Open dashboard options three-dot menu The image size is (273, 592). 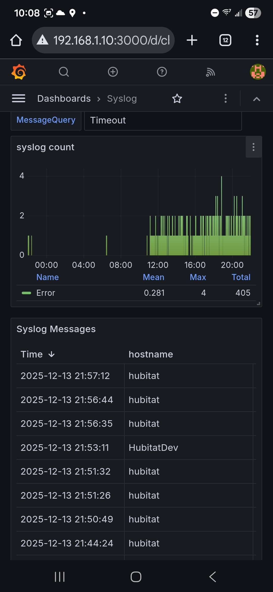coord(225,98)
